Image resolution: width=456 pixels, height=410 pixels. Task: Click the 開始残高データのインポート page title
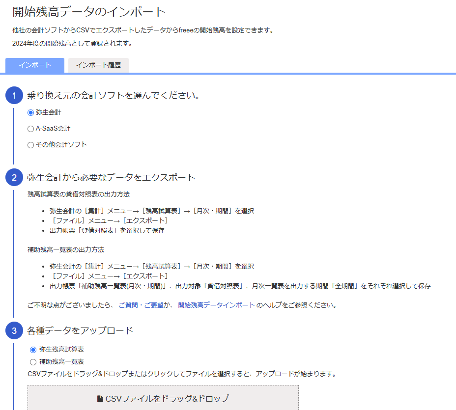(89, 12)
